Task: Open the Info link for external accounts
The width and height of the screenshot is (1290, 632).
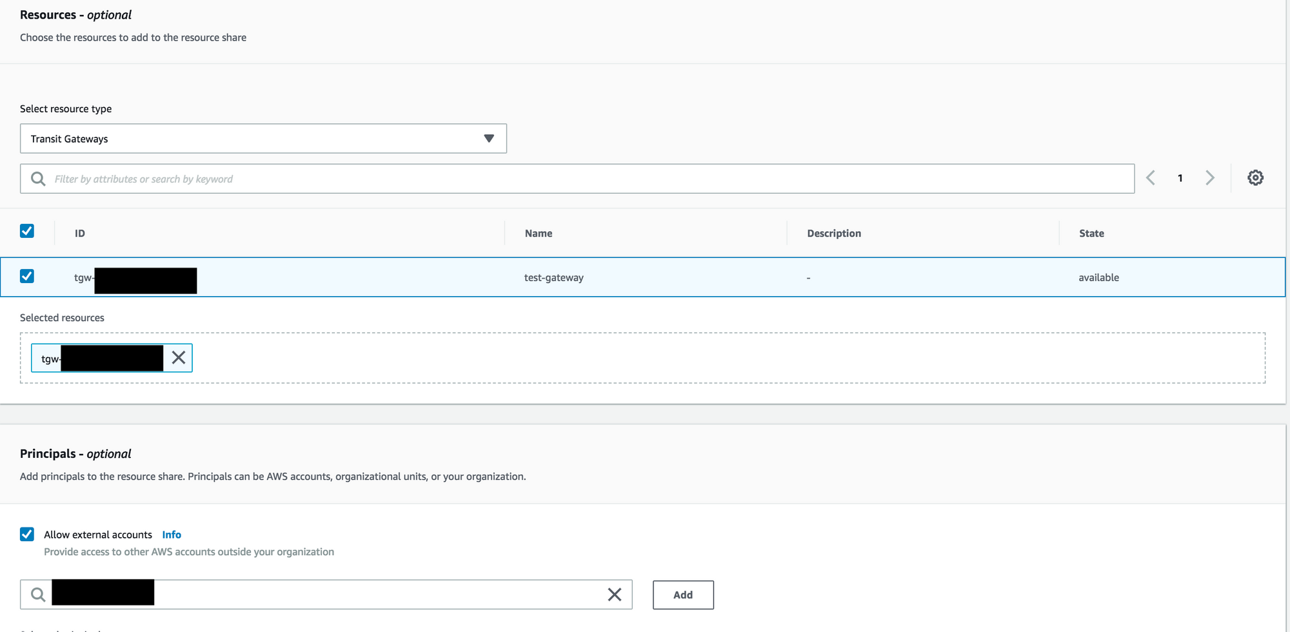Action: [172, 535]
